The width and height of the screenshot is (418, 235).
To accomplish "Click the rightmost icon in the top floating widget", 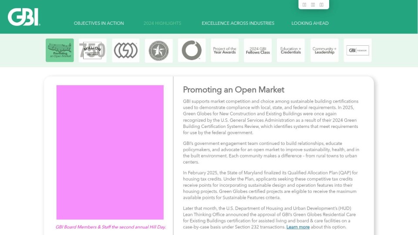I will [x=322, y=5].
